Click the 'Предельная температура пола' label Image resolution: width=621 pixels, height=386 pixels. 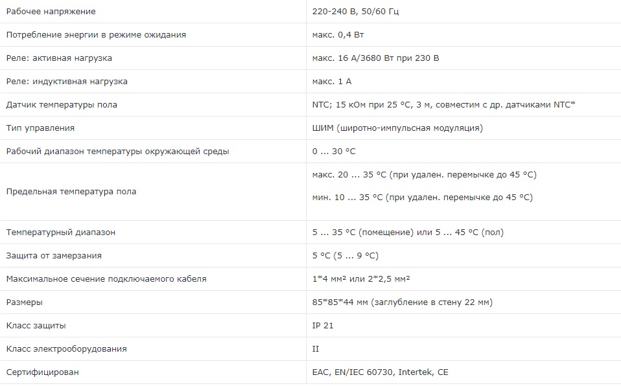pos(71,192)
